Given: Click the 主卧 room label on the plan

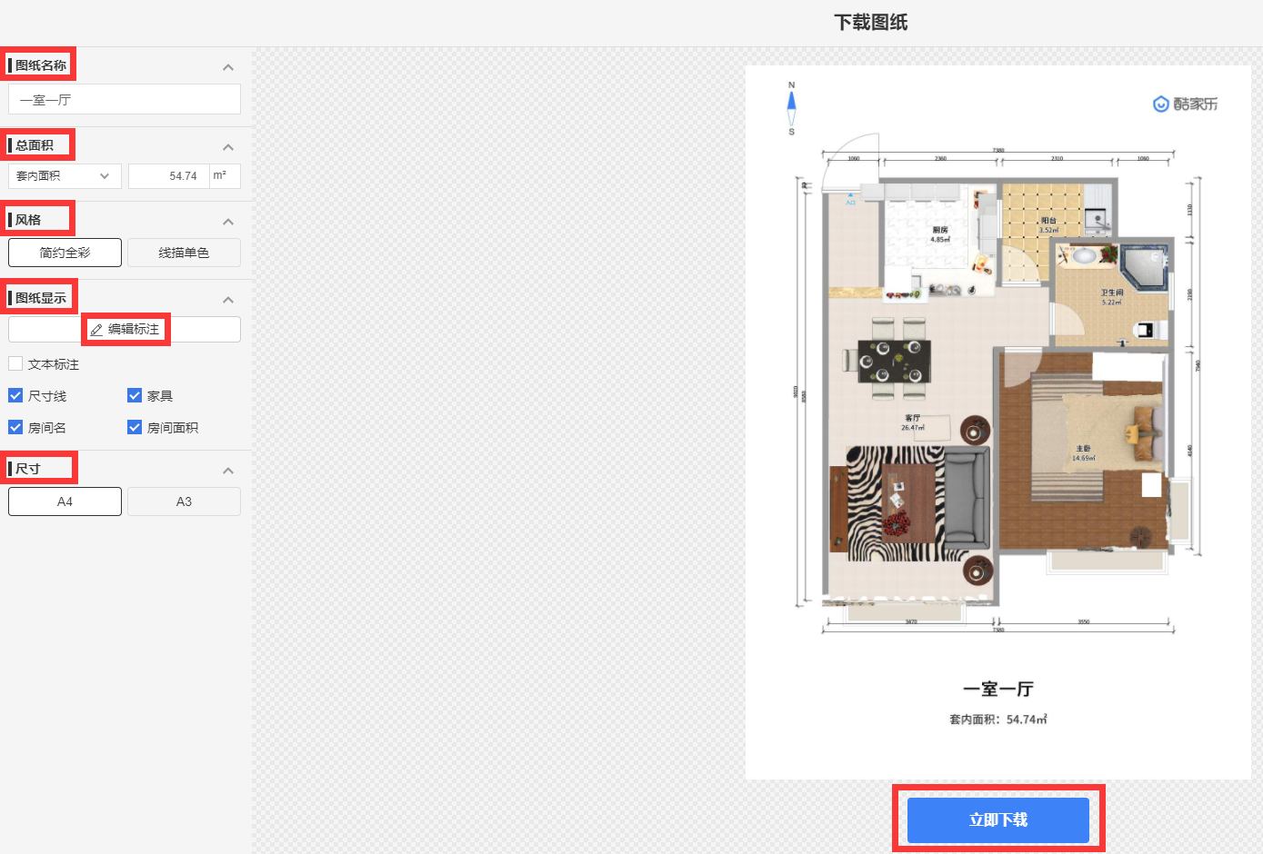Looking at the screenshot, I should pyautogui.click(x=1083, y=449).
